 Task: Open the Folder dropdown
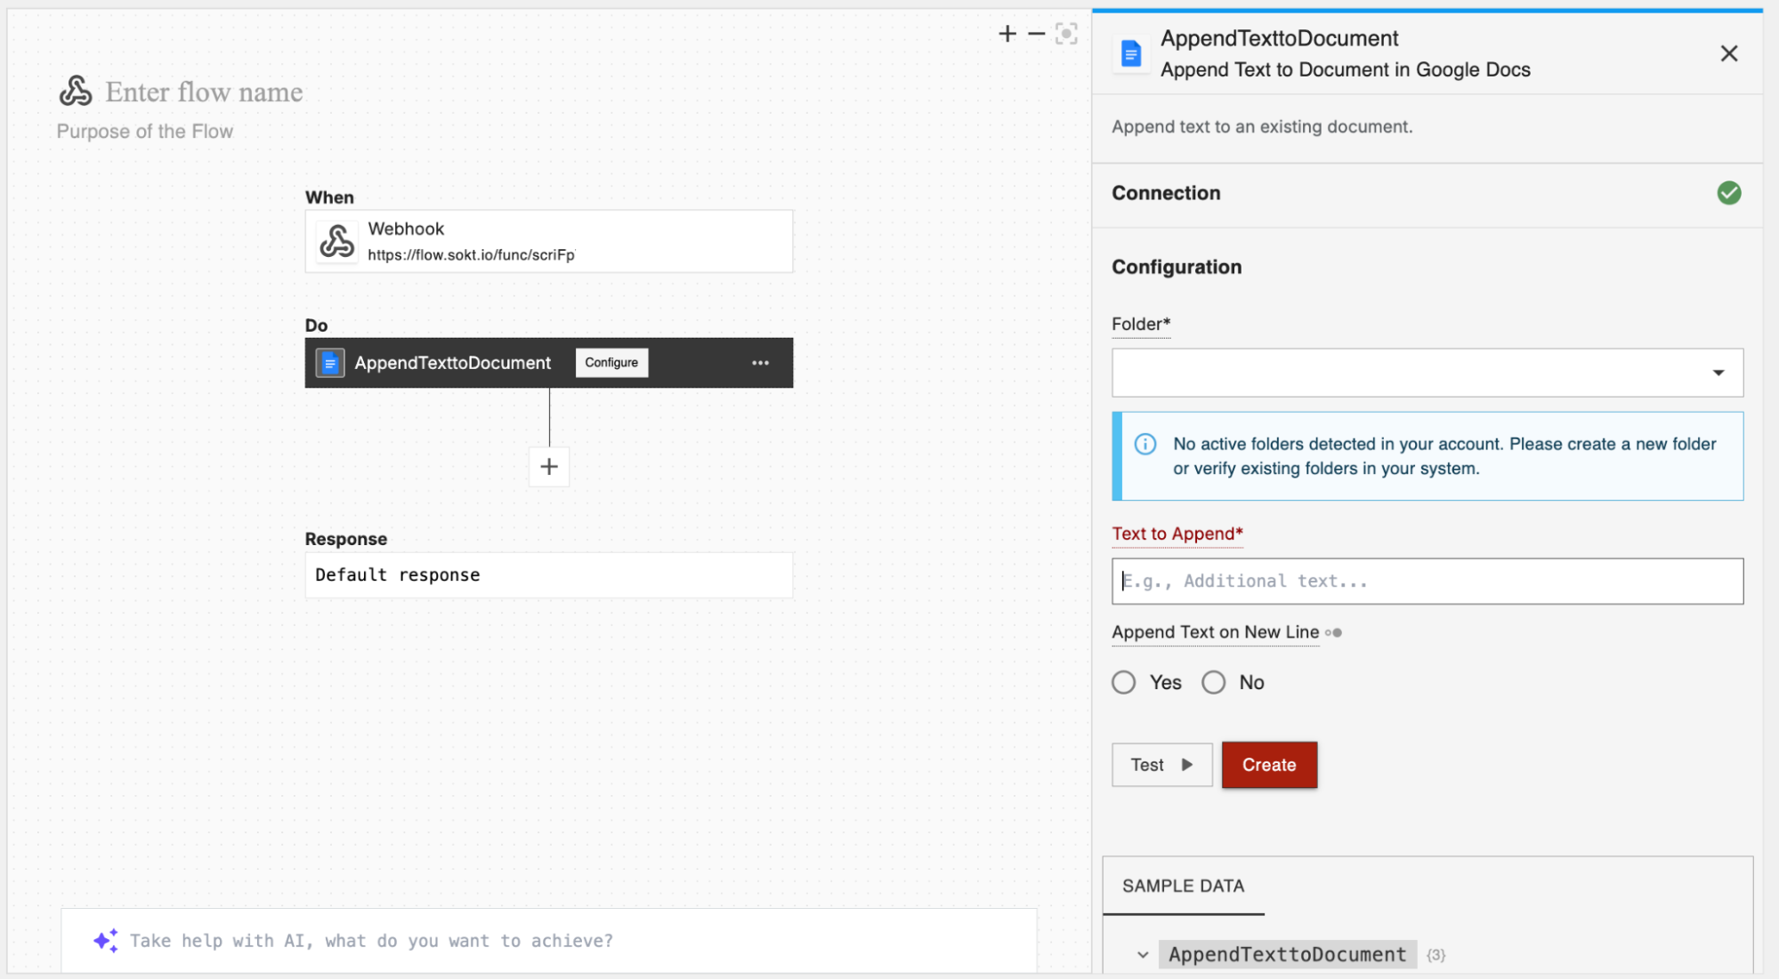point(1427,373)
